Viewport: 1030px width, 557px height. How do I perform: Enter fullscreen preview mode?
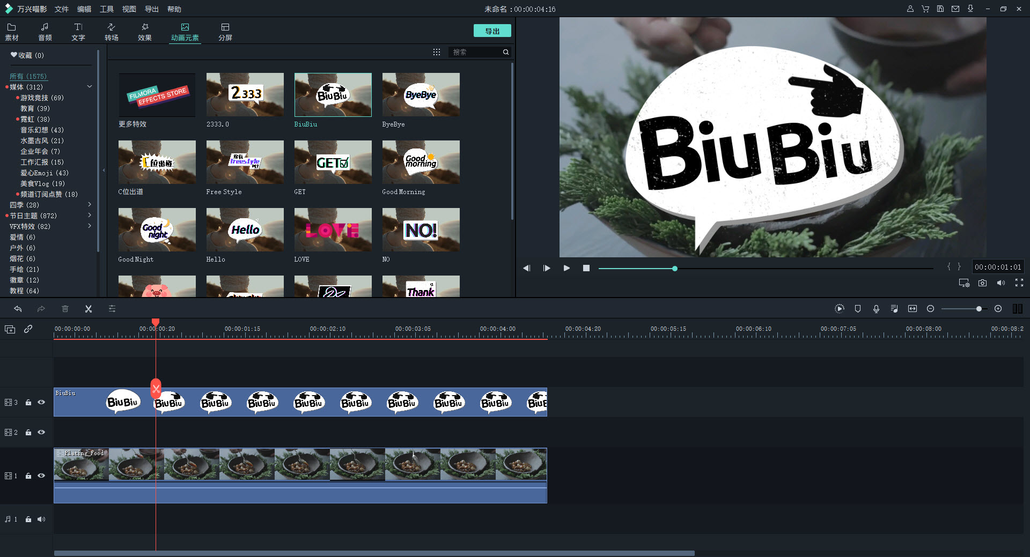pyautogui.click(x=1019, y=283)
